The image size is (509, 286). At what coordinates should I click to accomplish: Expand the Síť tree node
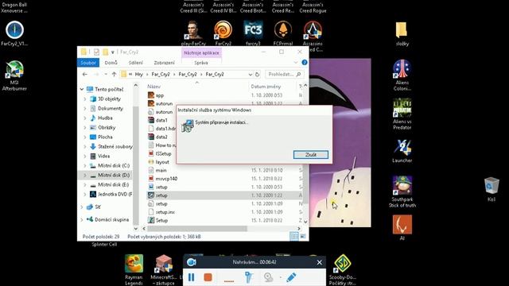82,207
